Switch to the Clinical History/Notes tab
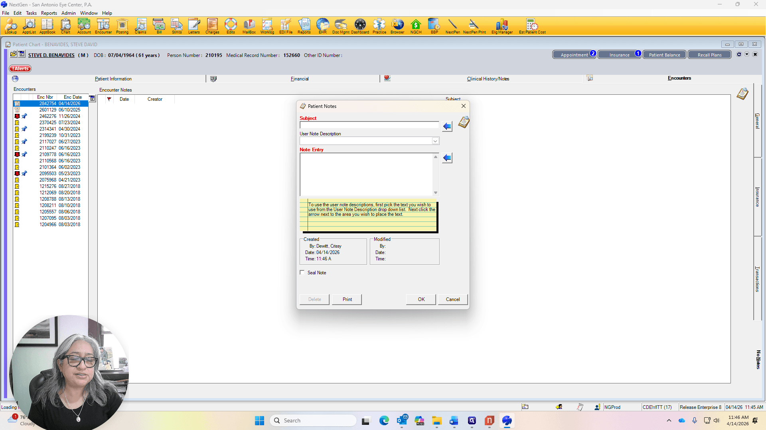The height and width of the screenshot is (430, 766). pyautogui.click(x=488, y=79)
